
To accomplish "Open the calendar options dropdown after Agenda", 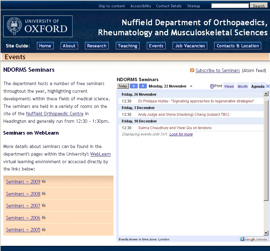I will 268,86.
